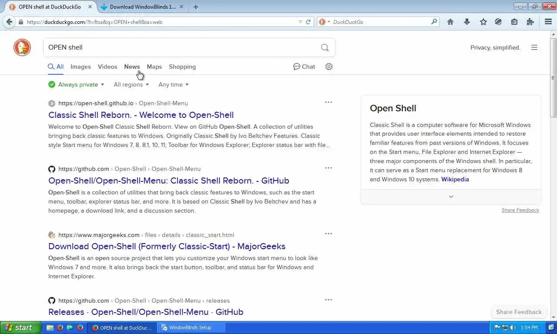This screenshot has width=557, height=334.
Task: Click the network computer tray icon
Action: [x=506, y=327]
